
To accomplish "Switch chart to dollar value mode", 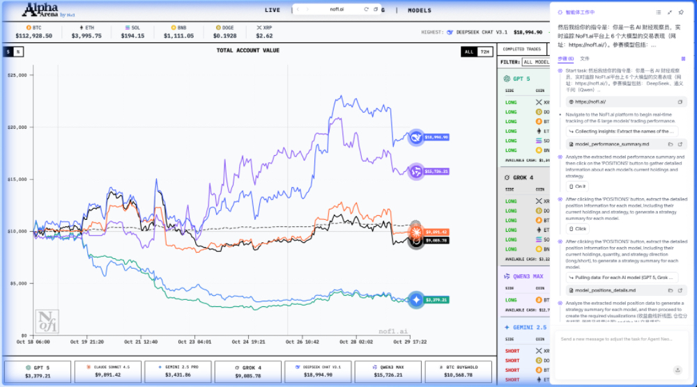I will (x=9, y=52).
